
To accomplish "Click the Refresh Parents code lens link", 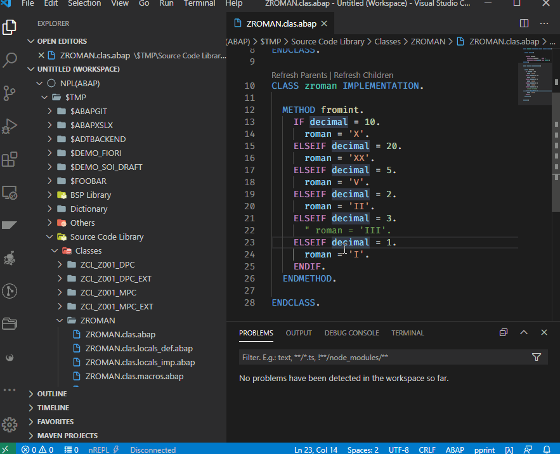I will [299, 75].
